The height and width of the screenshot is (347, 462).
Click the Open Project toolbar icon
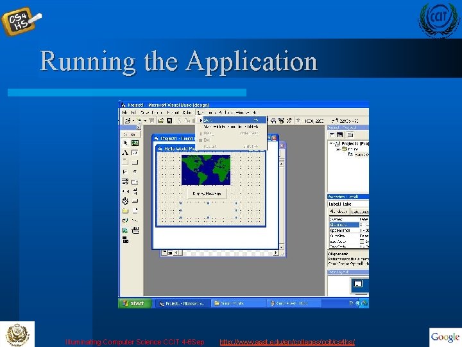(161, 121)
